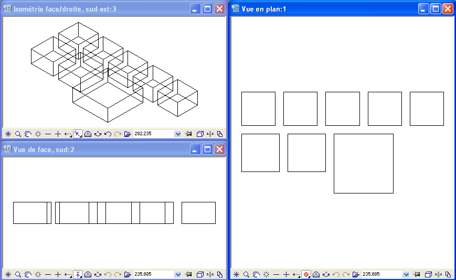Enlarge view with plus icon in Isométrie window
The height and width of the screenshot is (280, 456).
click(58, 134)
